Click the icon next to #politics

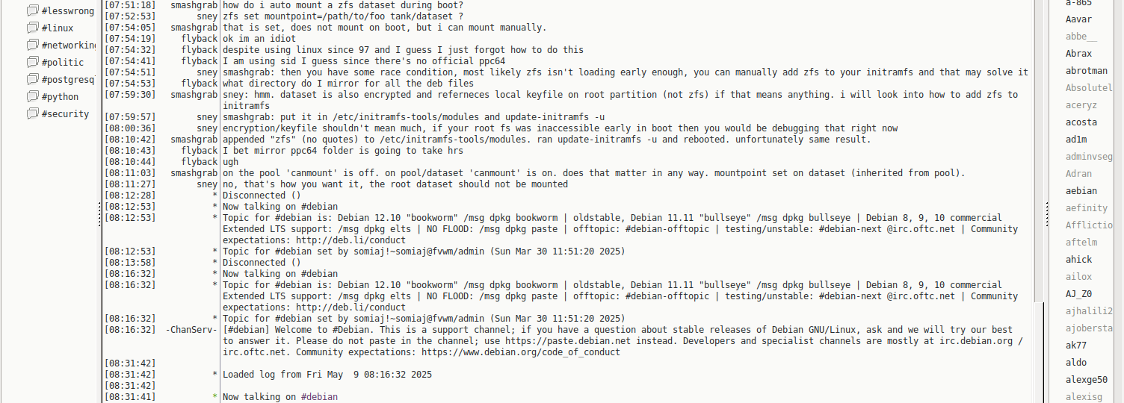(33, 62)
